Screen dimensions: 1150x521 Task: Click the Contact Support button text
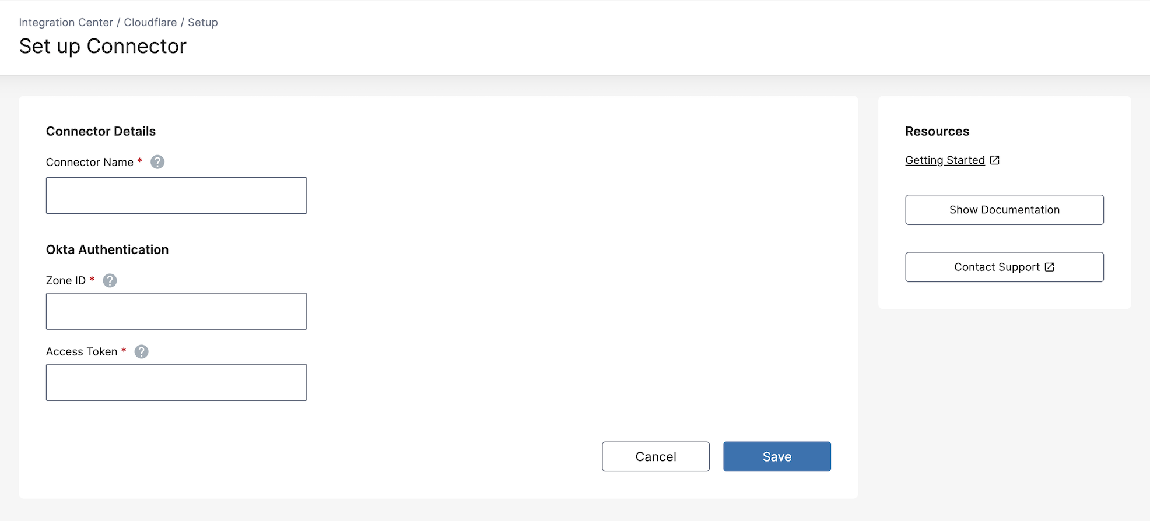[x=997, y=267]
